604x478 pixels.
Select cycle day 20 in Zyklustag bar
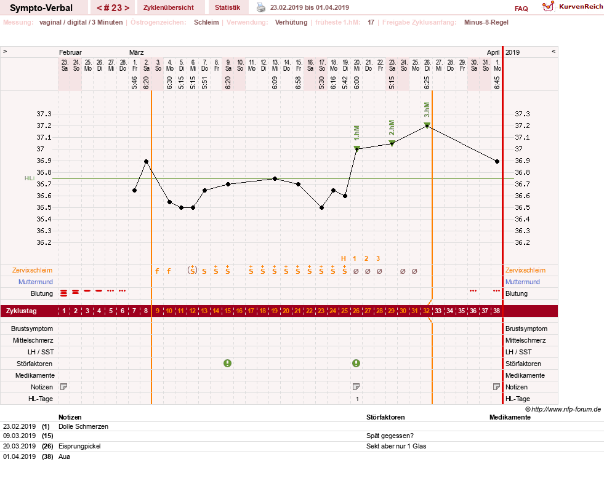pyautogui.click(x=286, y=311)
